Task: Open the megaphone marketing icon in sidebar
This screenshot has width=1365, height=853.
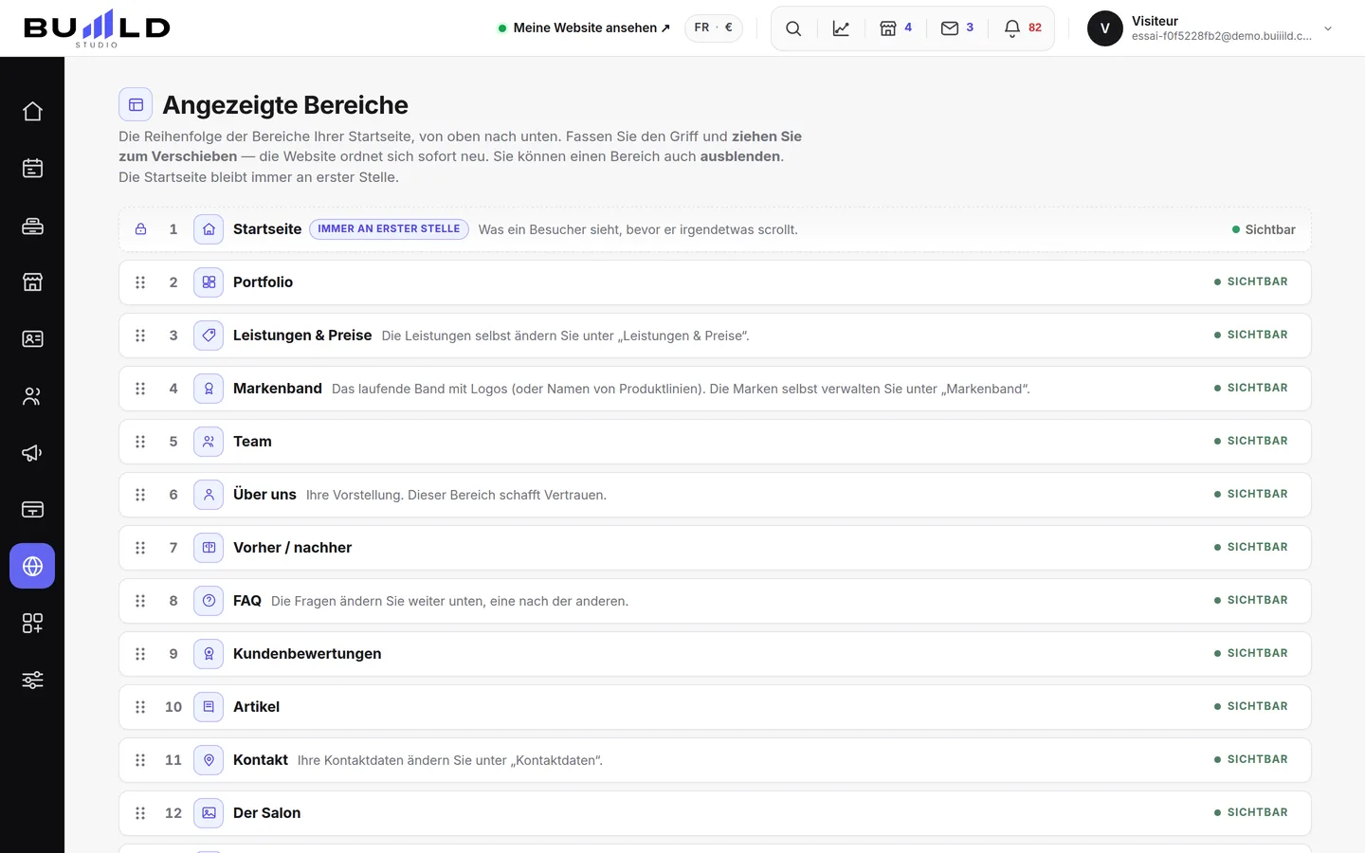Action: [x=32, y=452]
